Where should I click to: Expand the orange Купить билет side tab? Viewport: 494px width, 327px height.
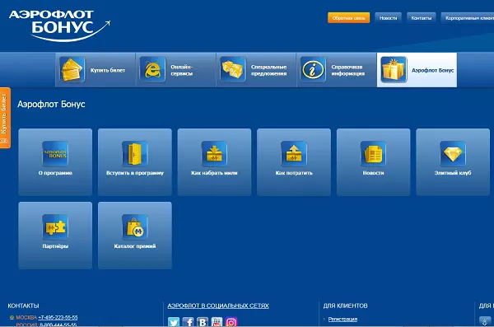coord(5,118)
